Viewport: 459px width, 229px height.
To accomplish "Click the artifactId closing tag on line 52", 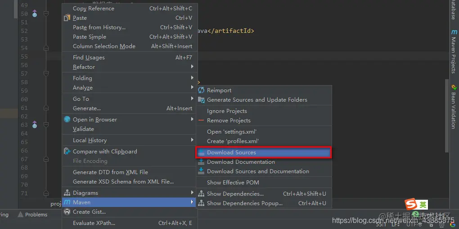I will [x=231, y=31].
